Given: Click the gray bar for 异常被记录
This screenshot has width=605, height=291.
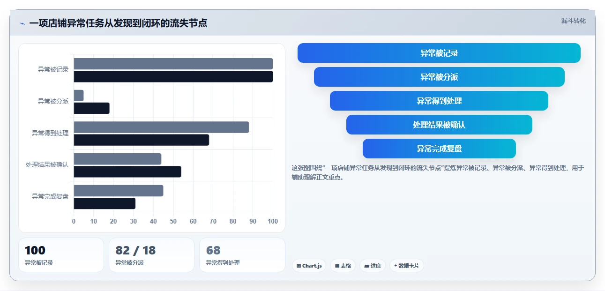Looking at the screenshot, I should coord(173,64).
